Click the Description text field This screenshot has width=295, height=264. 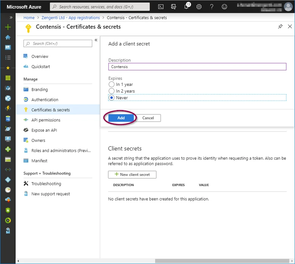pos(197,67)
